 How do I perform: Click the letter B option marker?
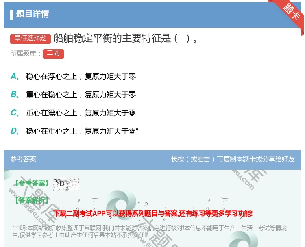(15, 94)
